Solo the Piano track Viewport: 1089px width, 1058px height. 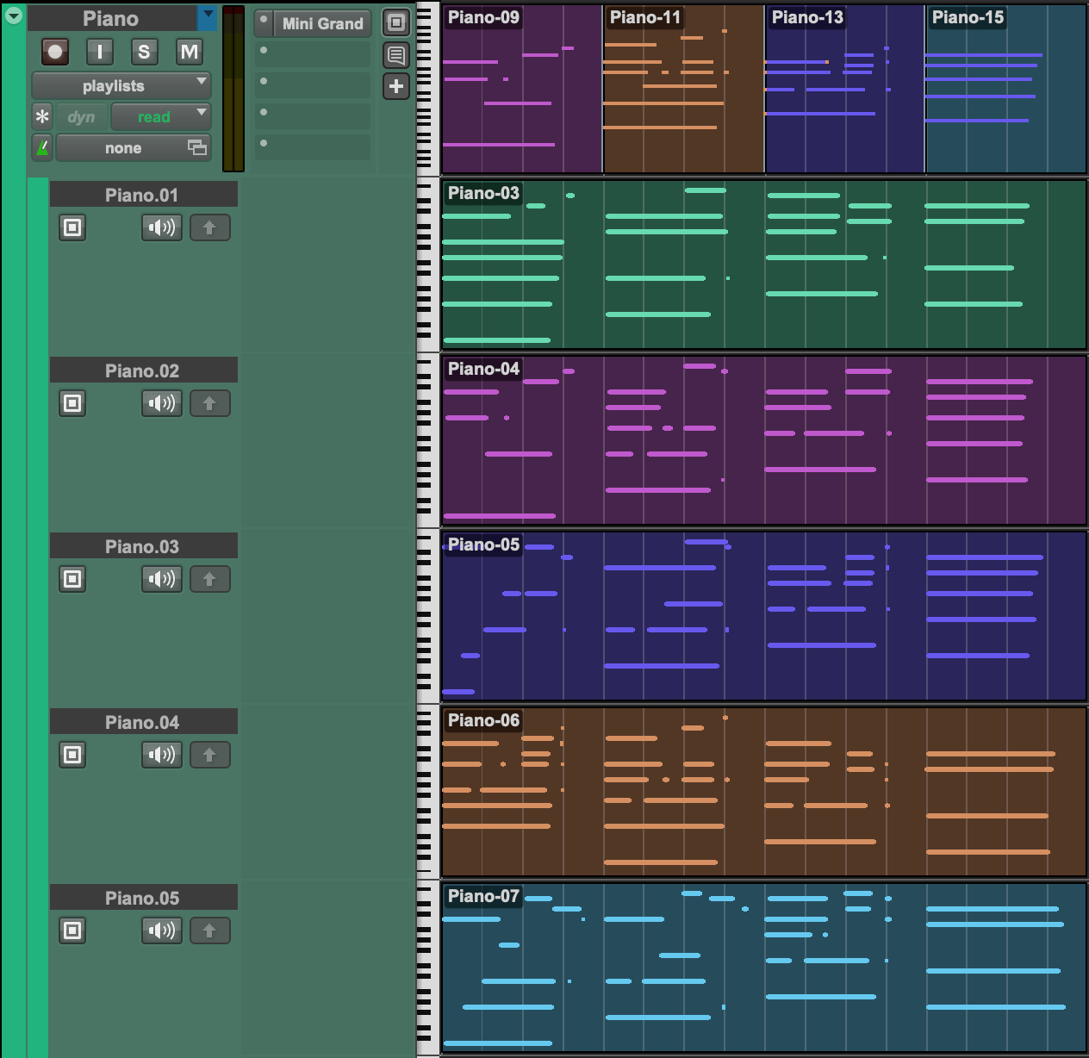[144, 52]
